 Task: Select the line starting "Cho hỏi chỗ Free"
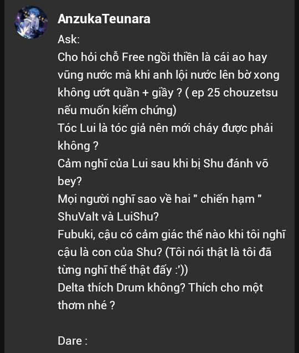pyautogui.click(x=162, y=57)
